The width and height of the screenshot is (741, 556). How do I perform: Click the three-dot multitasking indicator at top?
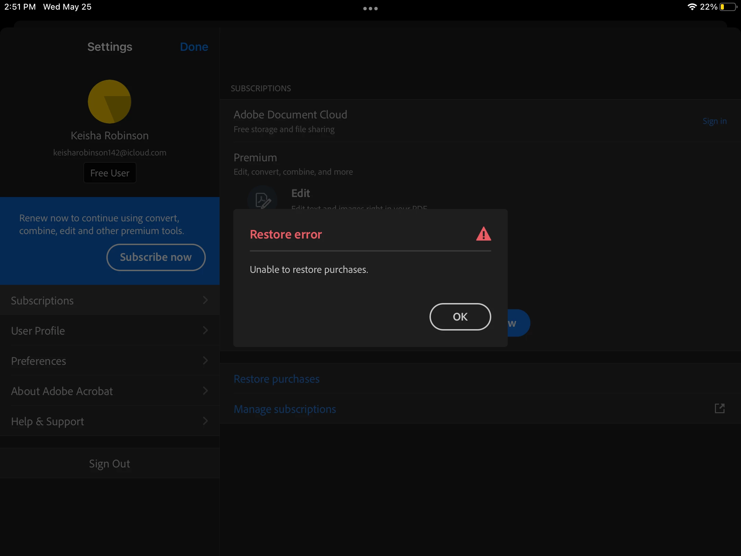click(370, 9)
